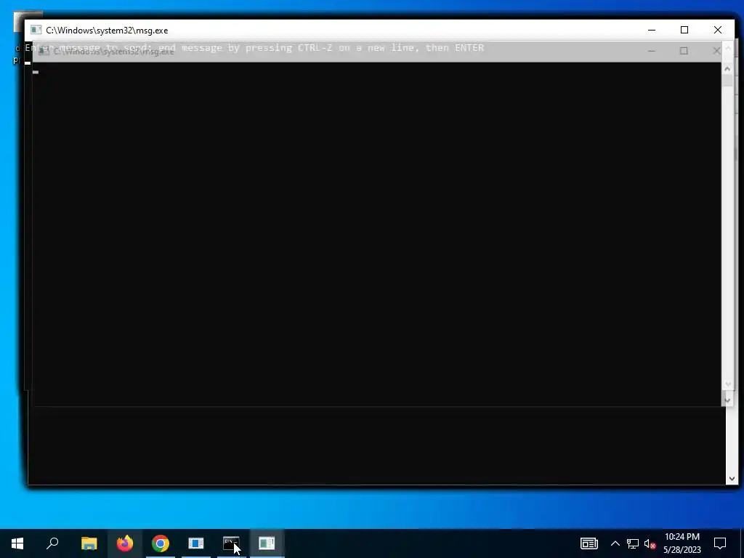Open taskbar search magnifier
The height and width of the screenshot is (558, 744).
click(52, 543)
